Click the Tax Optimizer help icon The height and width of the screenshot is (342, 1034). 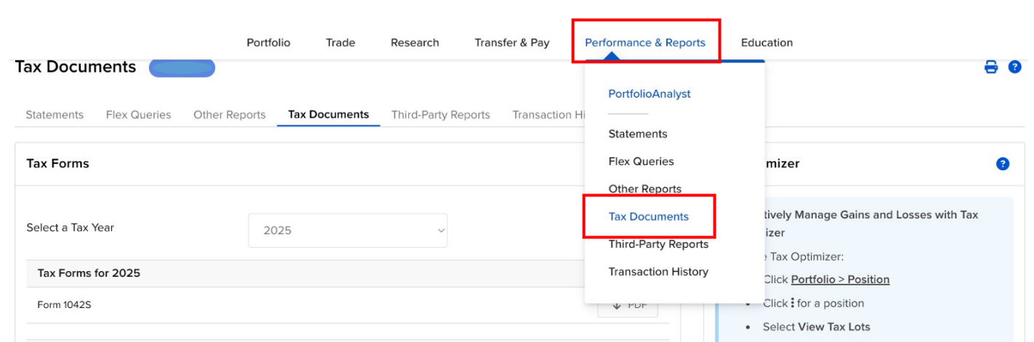[1003, 164]
